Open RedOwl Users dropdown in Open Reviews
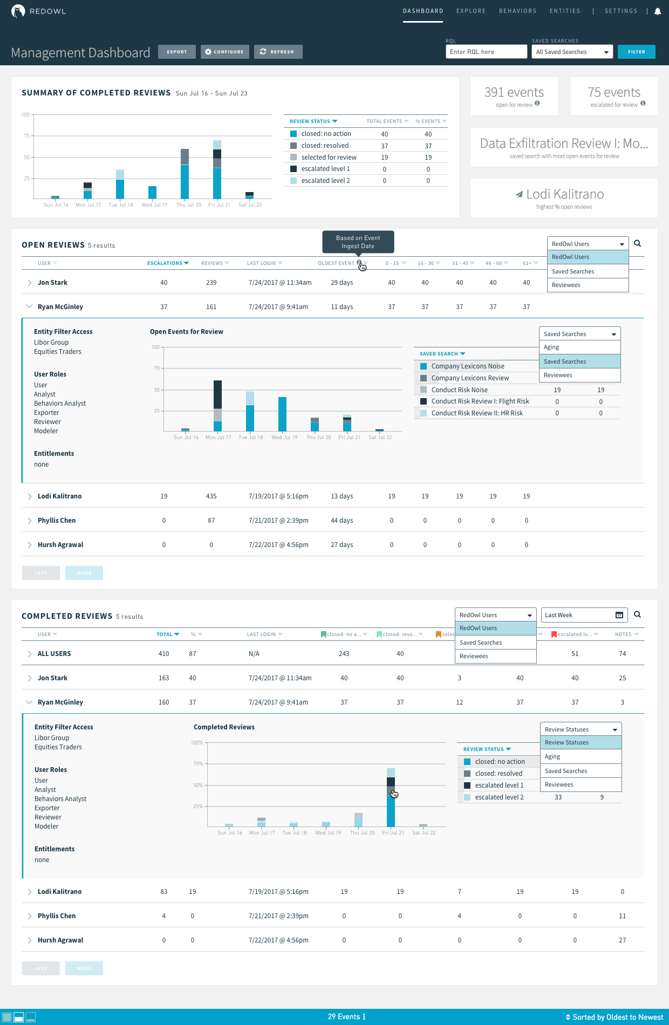 pos(588,244)
